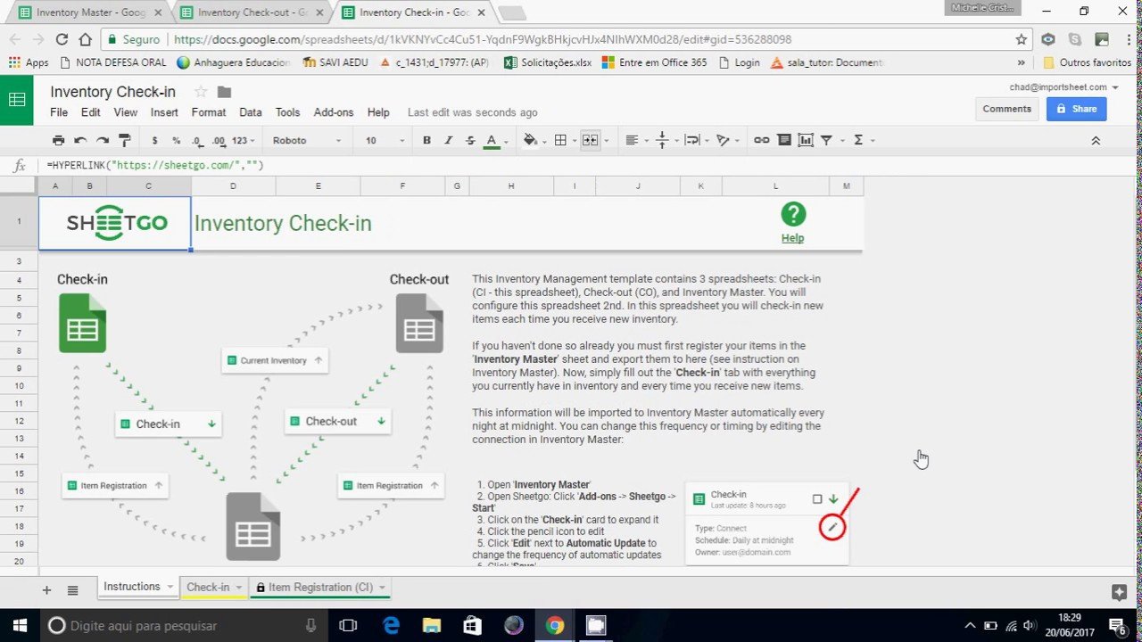
Task: Click the formula bar input
Action: pyautogui.click(x=589, y=166)
